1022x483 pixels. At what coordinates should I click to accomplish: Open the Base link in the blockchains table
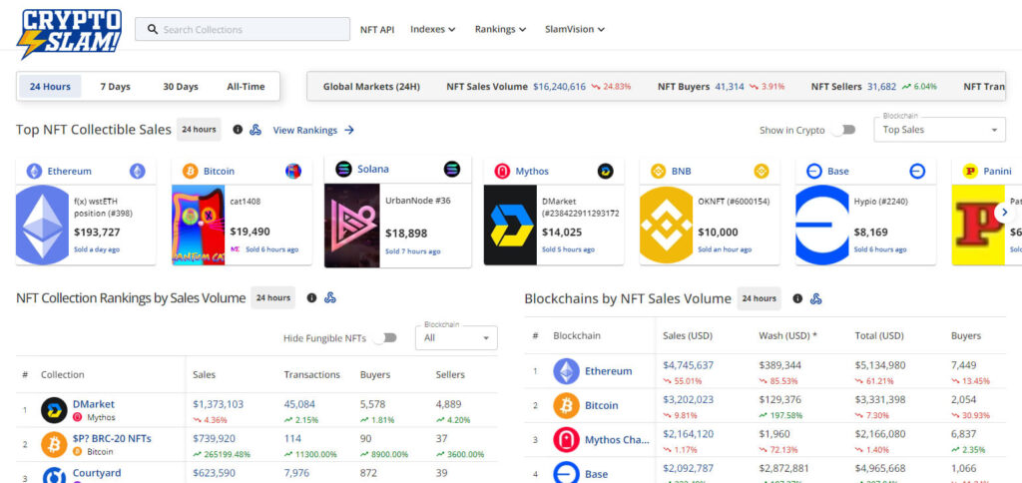coord(596,474)
